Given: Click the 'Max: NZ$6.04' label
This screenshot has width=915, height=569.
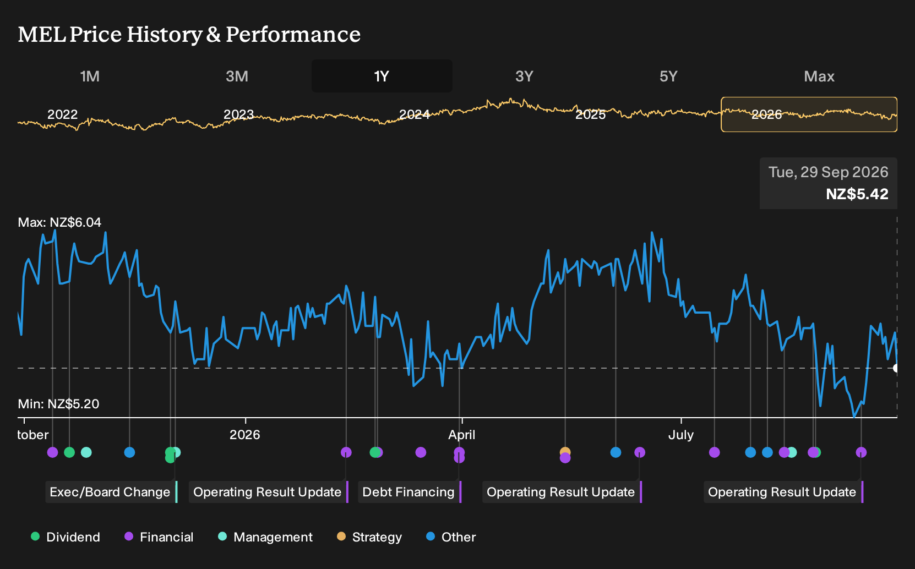Looking at the screenshot, I should pyautogui.click(x=59, y=222).
